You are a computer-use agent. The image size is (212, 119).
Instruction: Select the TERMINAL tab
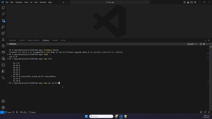tap(46, 40)
